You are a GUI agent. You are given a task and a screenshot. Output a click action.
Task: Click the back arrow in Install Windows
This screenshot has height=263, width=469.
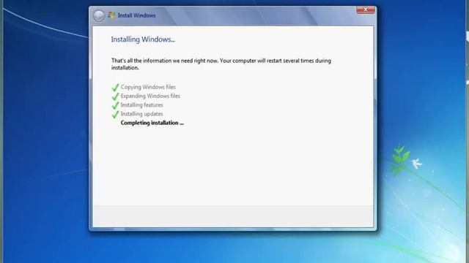(99, 15)
